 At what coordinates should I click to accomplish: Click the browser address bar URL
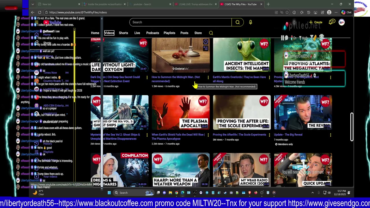coord(78,12)
